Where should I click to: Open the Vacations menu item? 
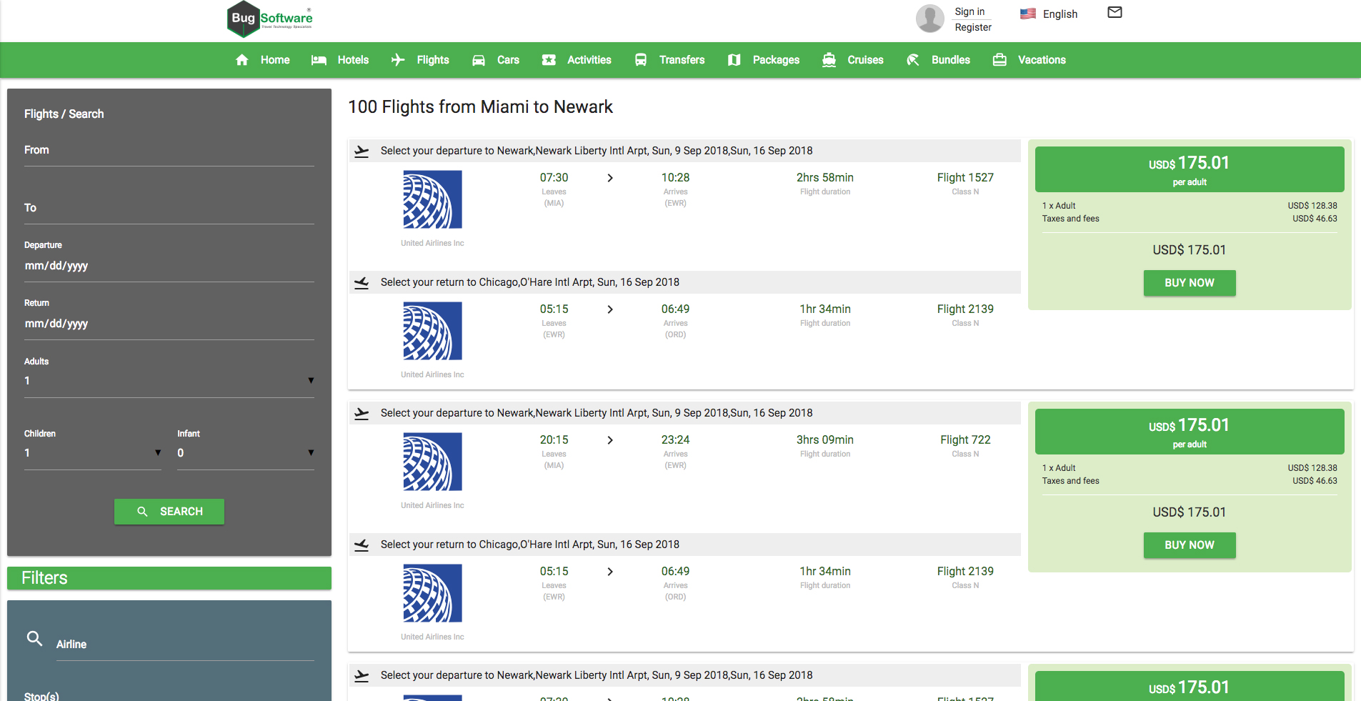[x=1042, y=60]
